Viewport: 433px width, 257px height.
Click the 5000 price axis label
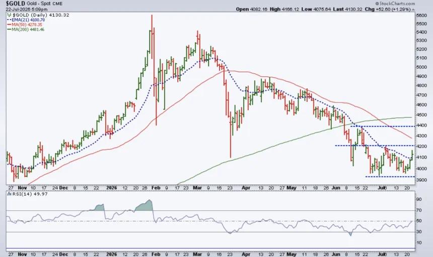tap(421, 67)
